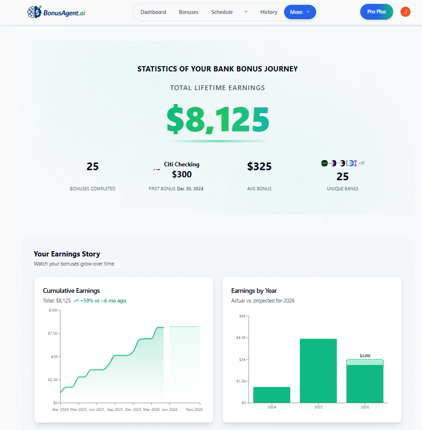Click the Citi Checking first bonus label
422x430 pixels.
pos(182,164)
